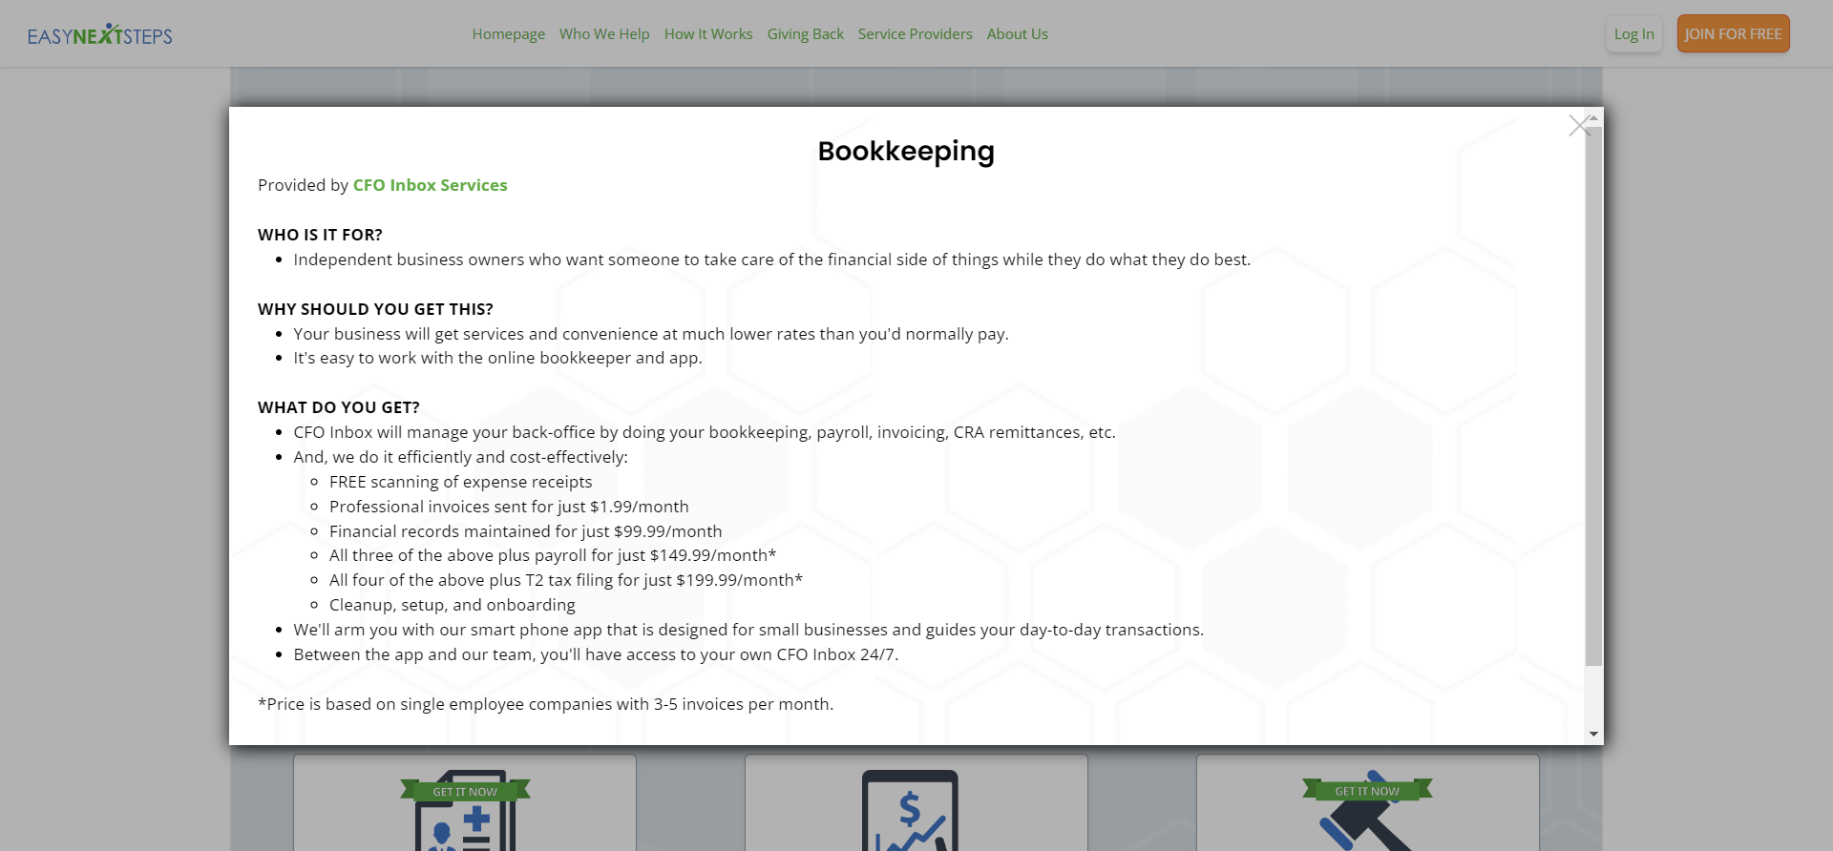Open Service Providers nav link
Viewport: 1833px width, 851px height.
(x=916, y=34)
